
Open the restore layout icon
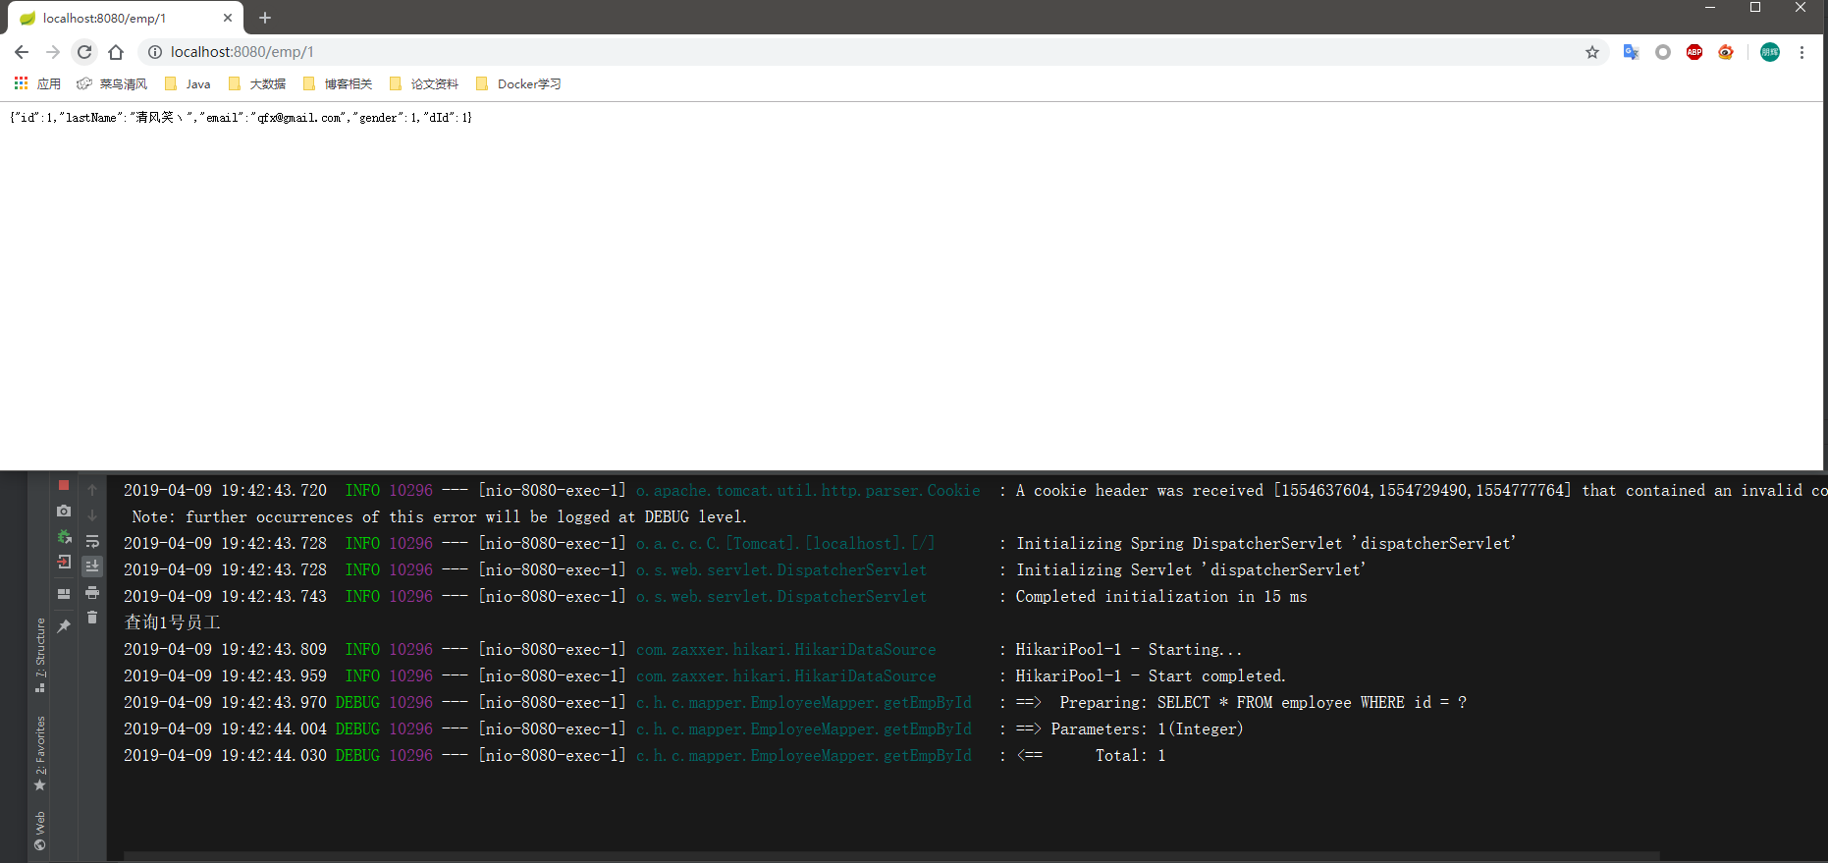point(64,594)
